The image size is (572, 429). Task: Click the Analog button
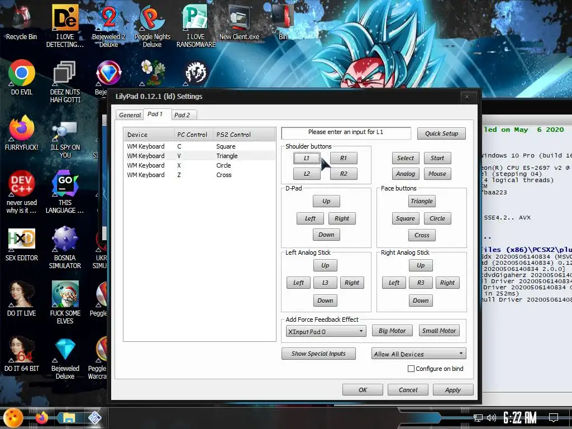[406, 174]
